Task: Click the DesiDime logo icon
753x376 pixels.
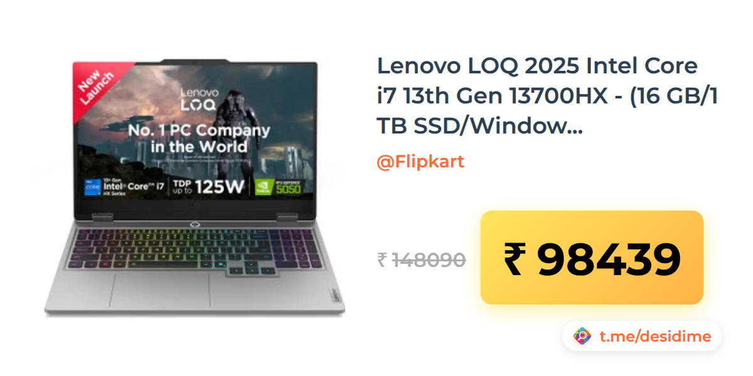Action: point(582,337)
